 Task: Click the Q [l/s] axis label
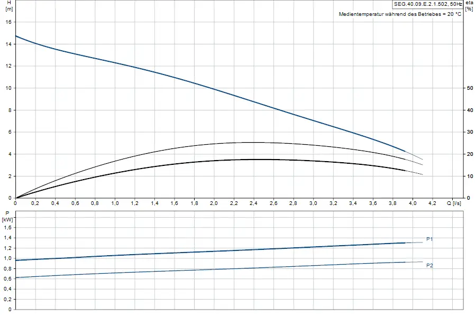tap(454, 203)
